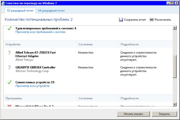This screenshot has width=180, height=120.
Task: Select Allied Telesyn AT-2501TX Fast Ethernet Adapter
Action: (35, 54)
